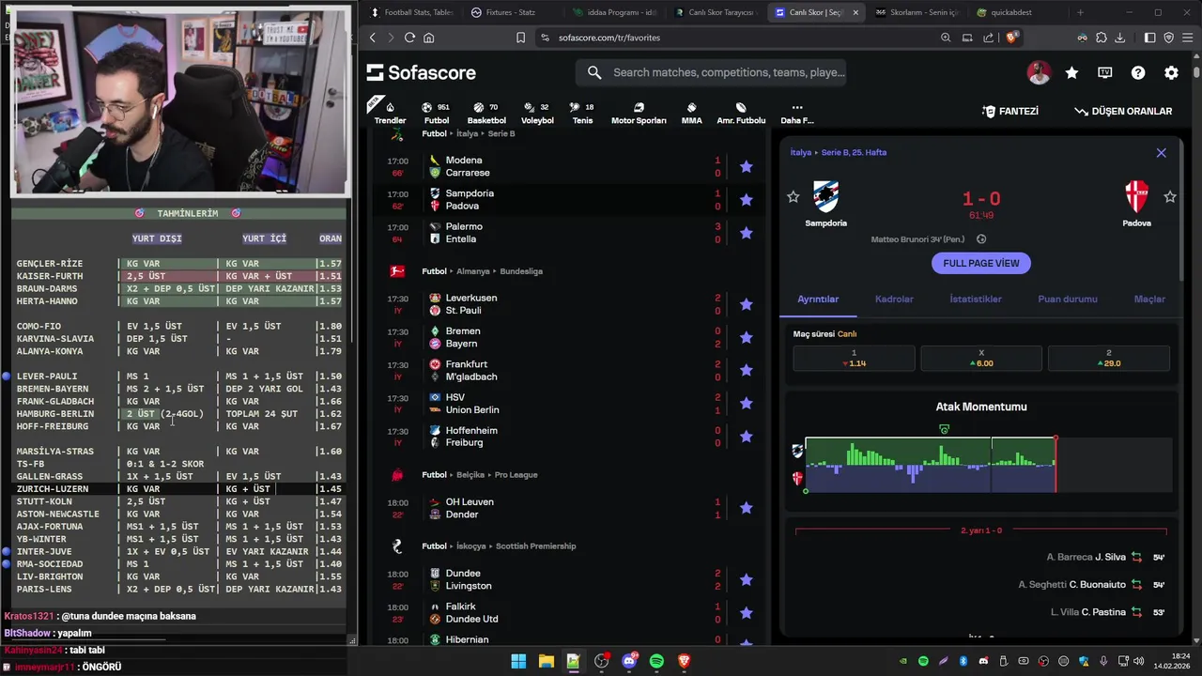Open Discord from the taskbar
Viewport: 1202px width, 676px height.
tap(629, 661)
